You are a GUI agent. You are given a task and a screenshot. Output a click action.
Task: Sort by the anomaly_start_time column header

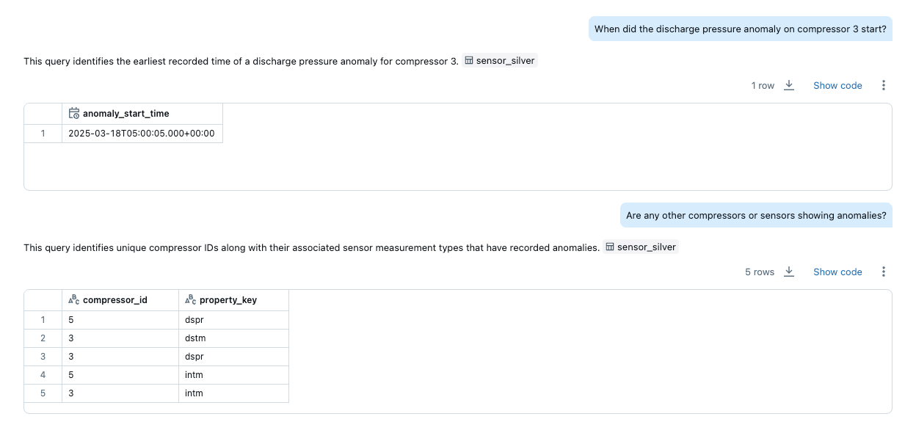[x=126, y=113]
